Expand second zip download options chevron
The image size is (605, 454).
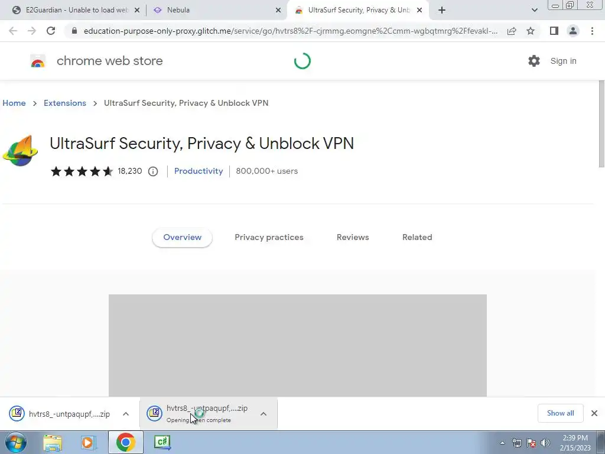coord(264,414)
